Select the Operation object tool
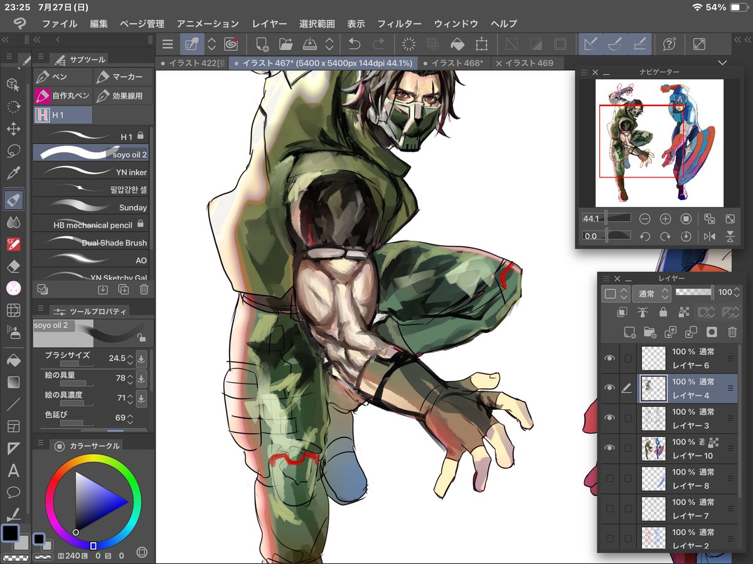The image size is (753, 564). [x=13, y=84]
